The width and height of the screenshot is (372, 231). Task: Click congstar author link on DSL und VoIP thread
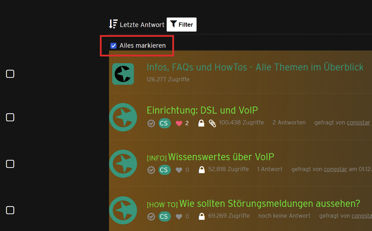point(358,122)
